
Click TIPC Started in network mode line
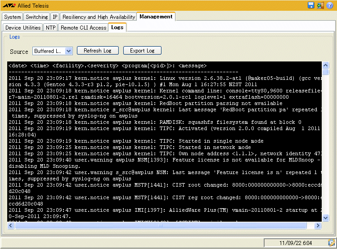(x=130, y=147)
